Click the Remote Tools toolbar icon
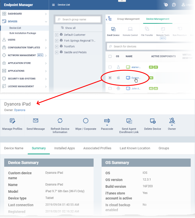This screenshot has width=195, height=218. click(x=163, y=29)
